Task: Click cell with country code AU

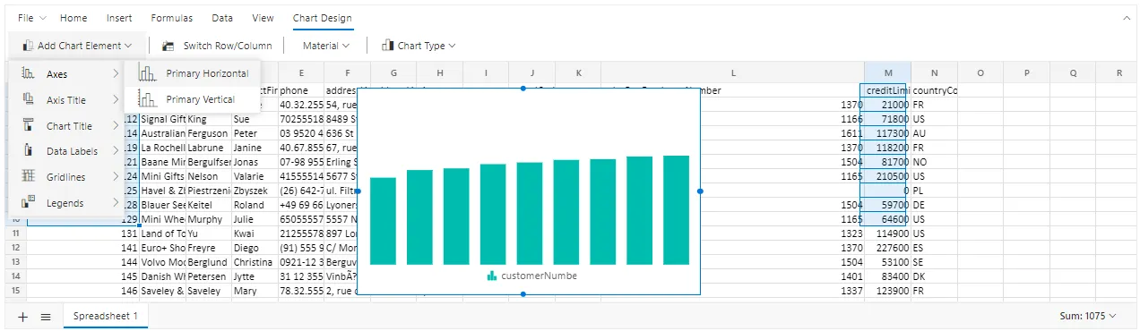Action: [x=934, y=133]
